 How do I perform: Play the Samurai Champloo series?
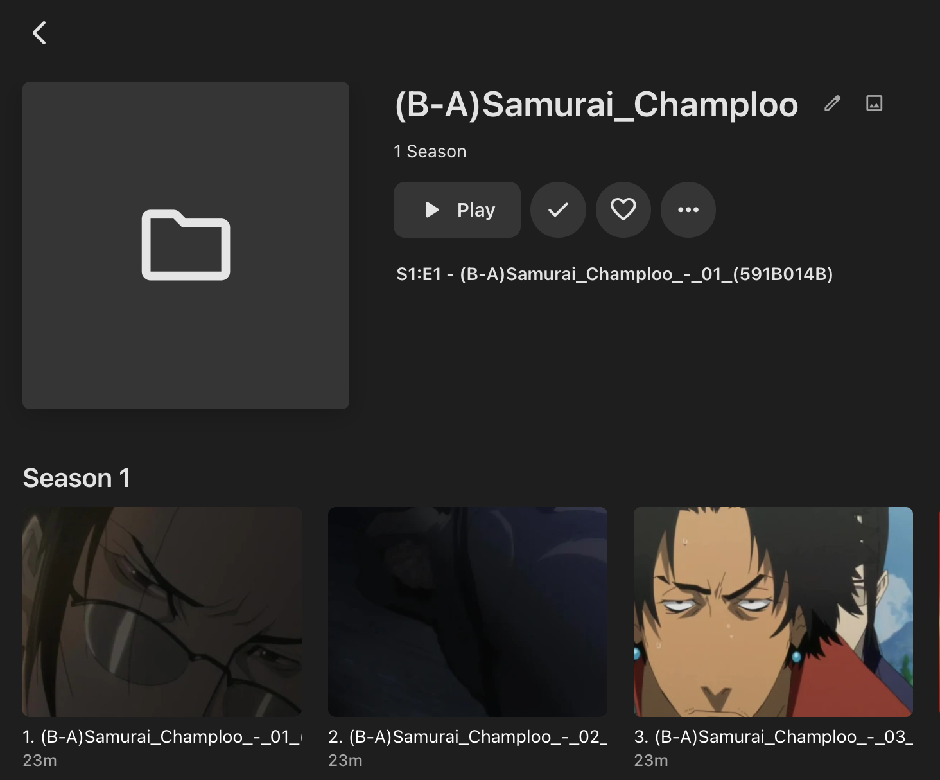pyautogui.click(x=457, y=209)
